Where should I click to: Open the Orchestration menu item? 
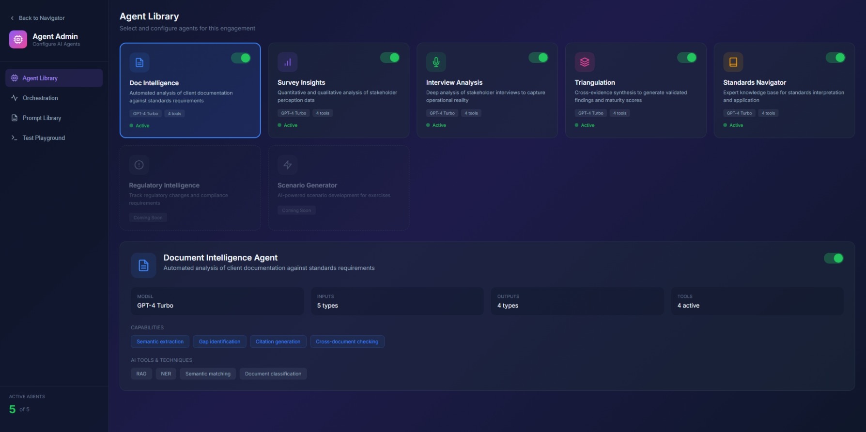(x=40, y=98)
